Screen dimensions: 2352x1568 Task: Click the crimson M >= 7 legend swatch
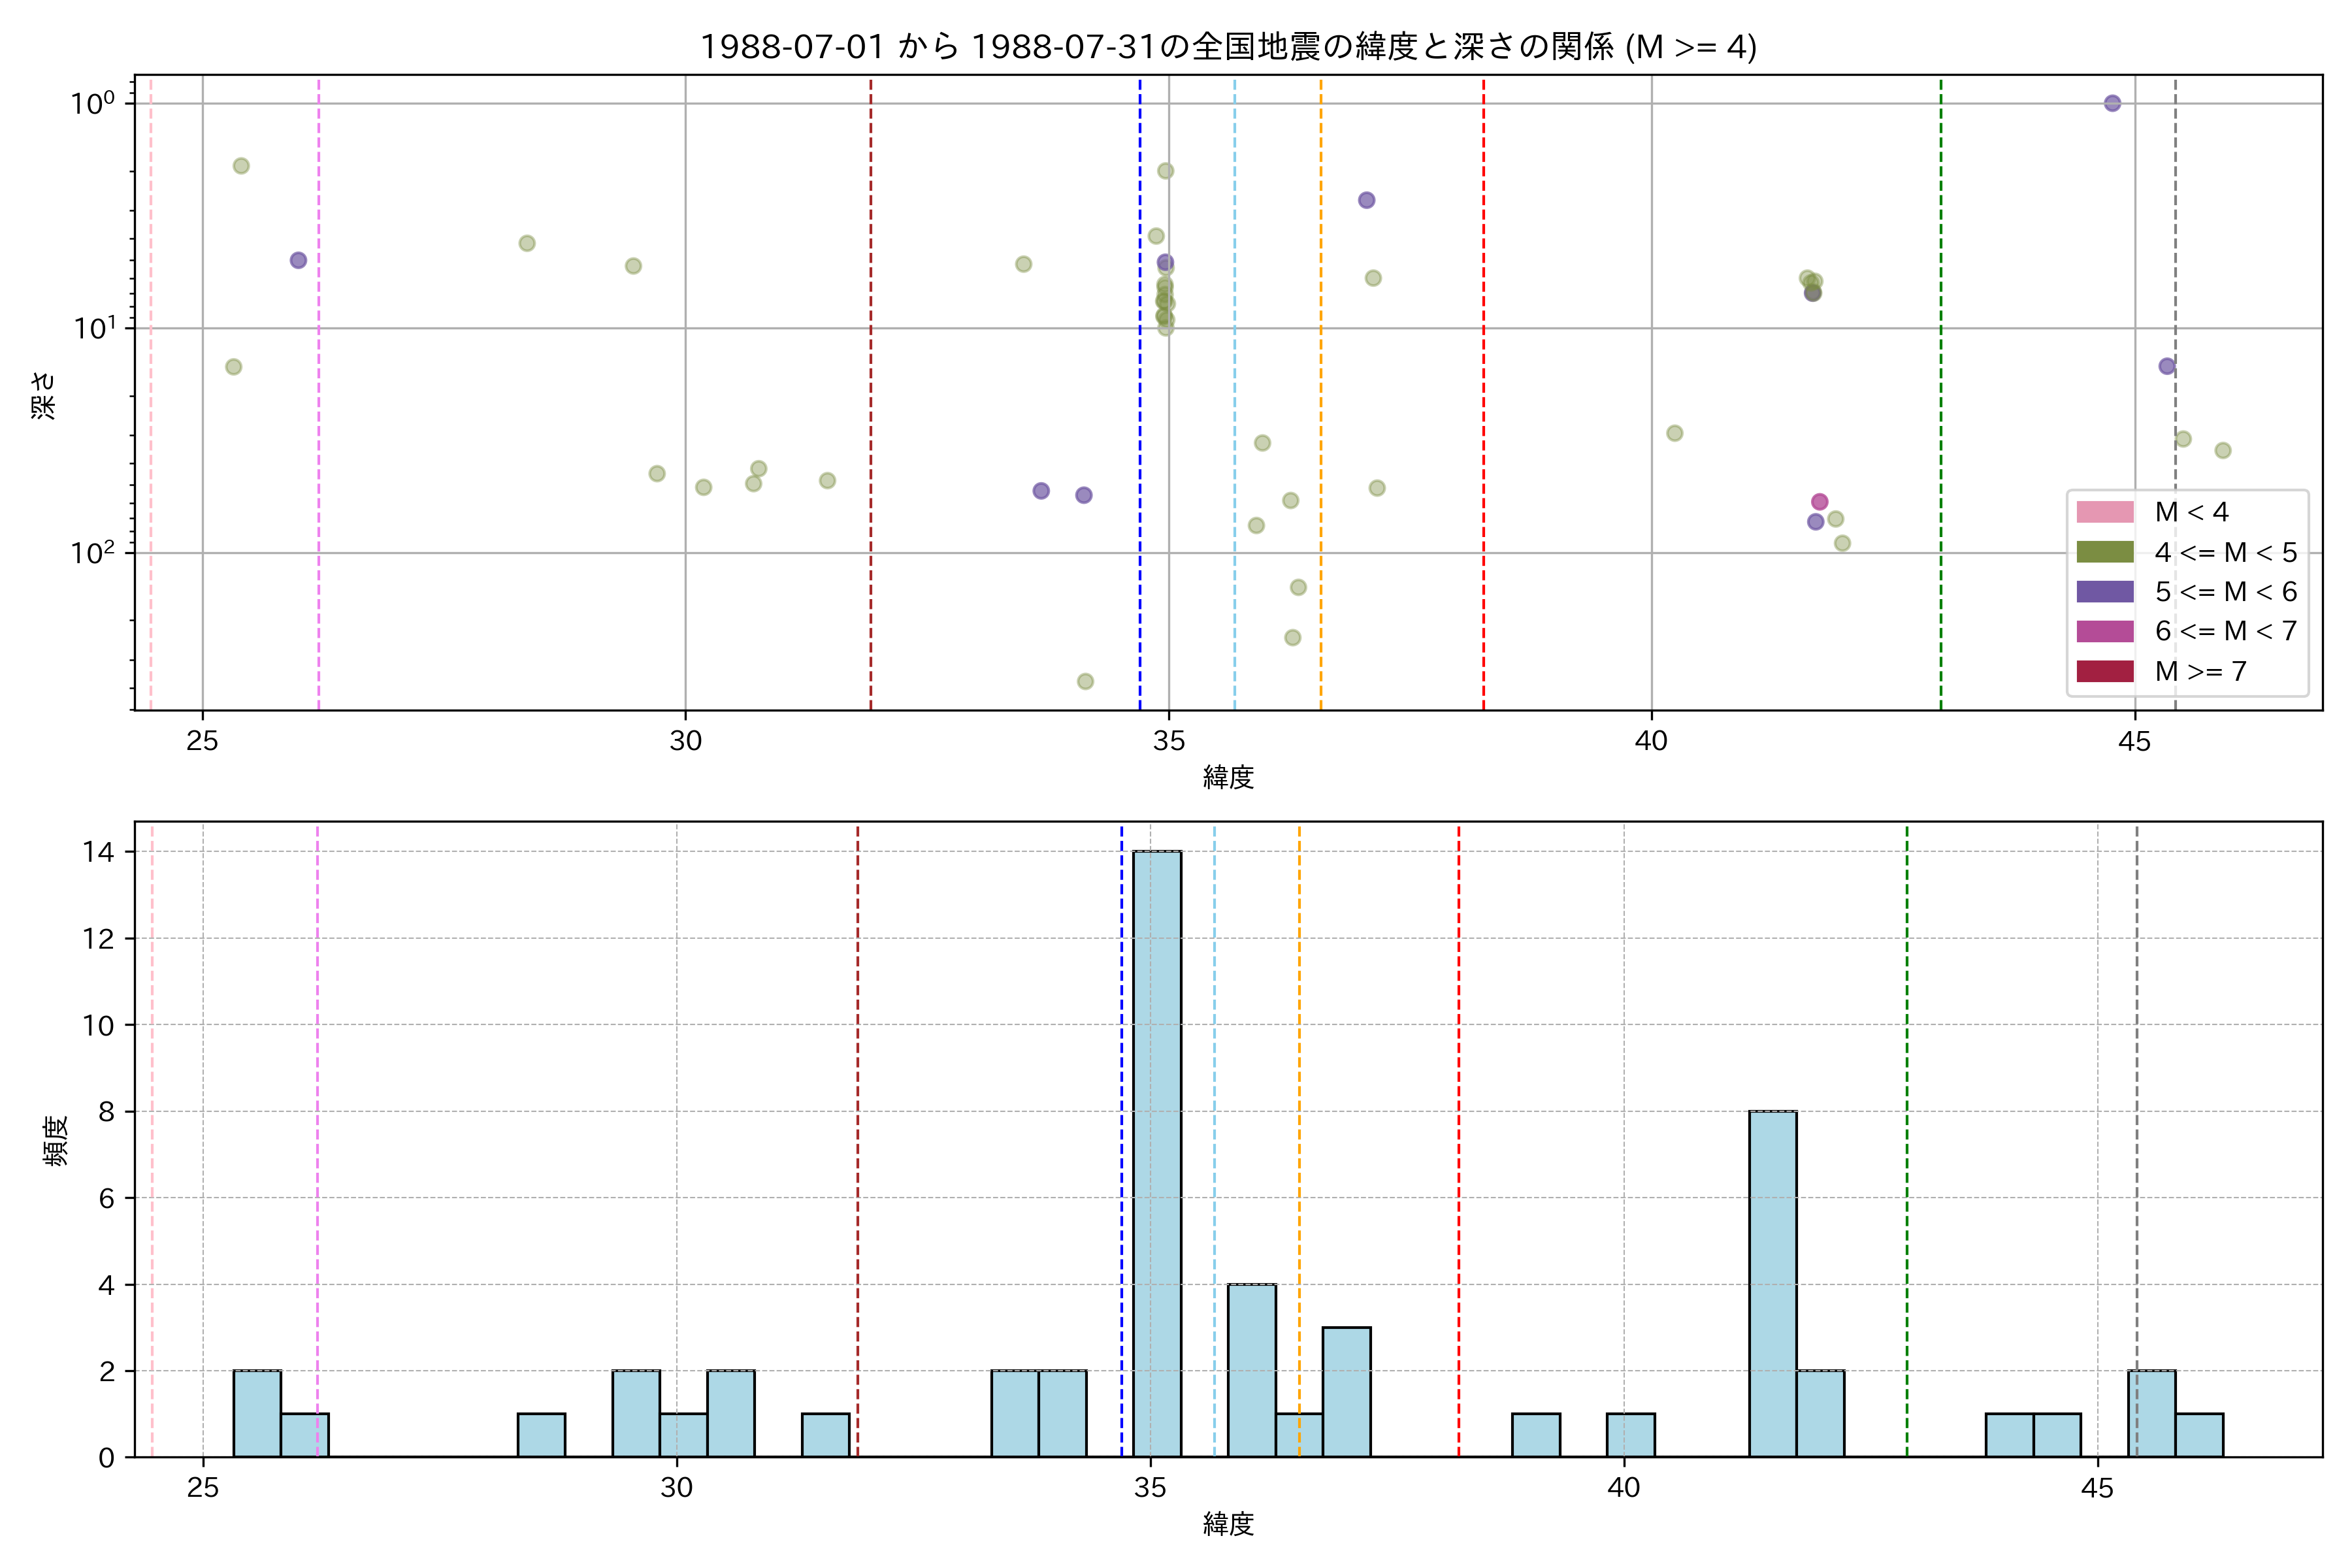click(x=2105, y=671)
